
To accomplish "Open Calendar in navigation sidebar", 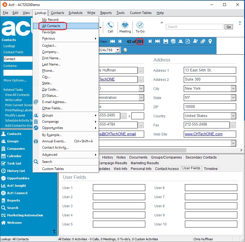I will point(11,156).
